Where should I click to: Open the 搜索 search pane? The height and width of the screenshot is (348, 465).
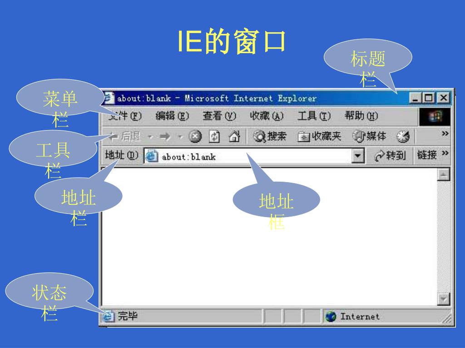269,136
